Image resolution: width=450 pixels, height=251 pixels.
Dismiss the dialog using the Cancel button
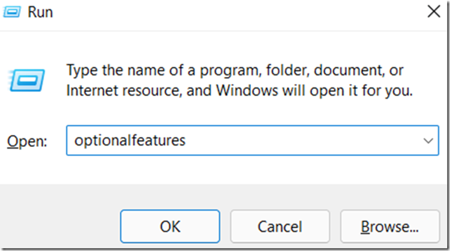279,226
